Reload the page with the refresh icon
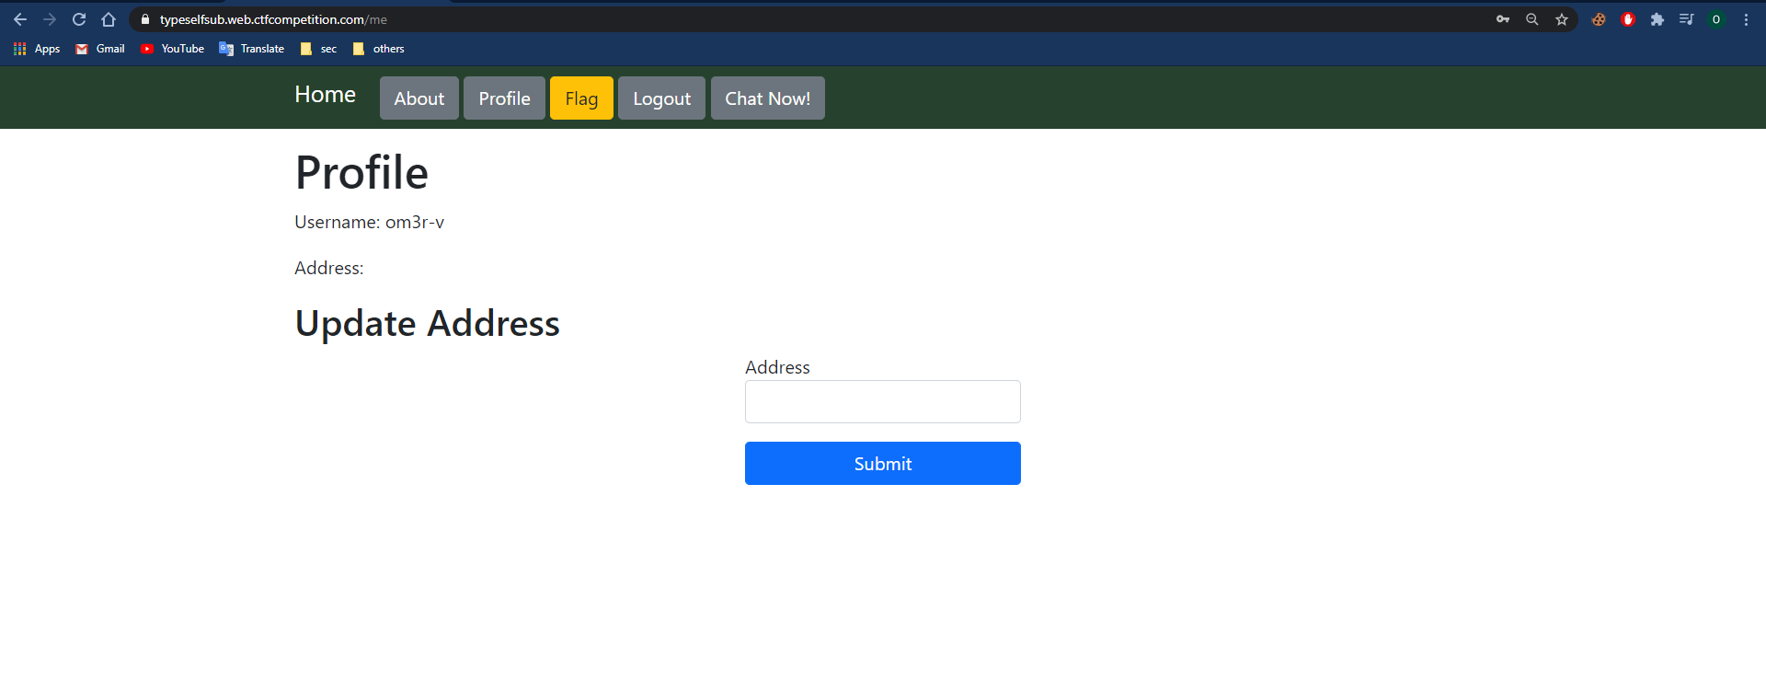The image size is (1766, 692). click(x=79, y=19)
